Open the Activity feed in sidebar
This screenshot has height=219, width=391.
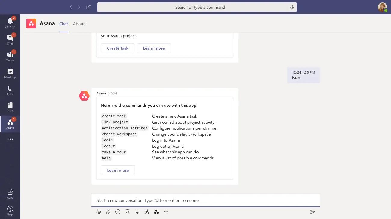(10, 23)
